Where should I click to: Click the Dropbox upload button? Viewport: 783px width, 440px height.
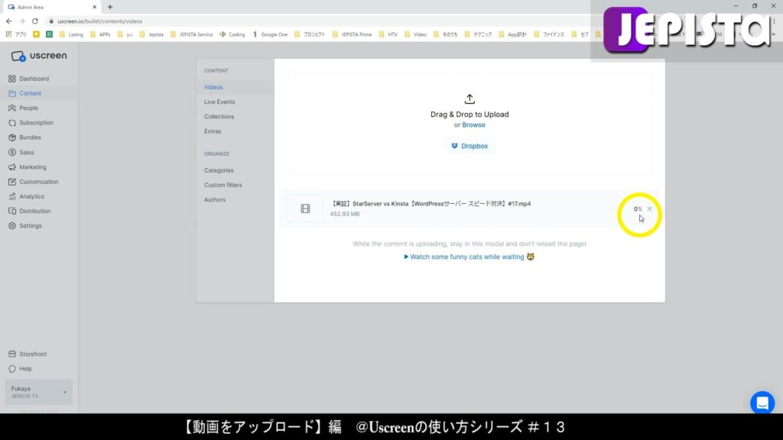click(x=469, y=146)
